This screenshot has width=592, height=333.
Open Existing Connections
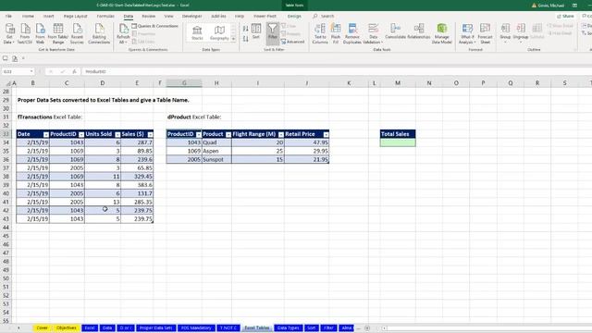pos(99,33)
